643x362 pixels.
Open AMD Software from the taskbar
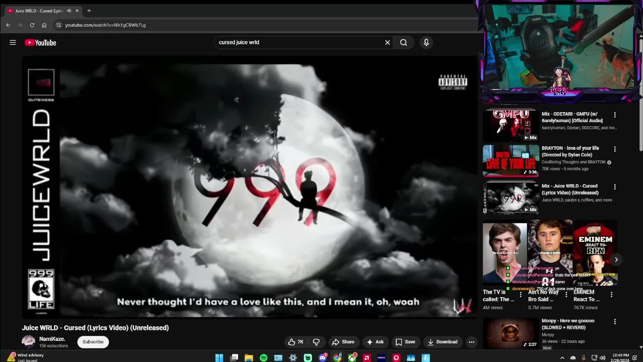[367, 358]
